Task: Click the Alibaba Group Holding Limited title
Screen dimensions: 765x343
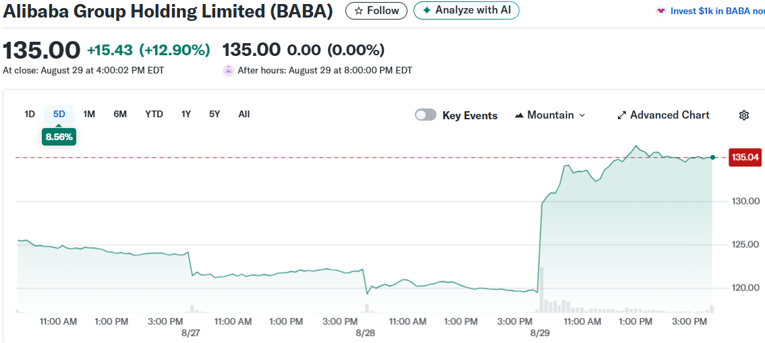Action: 167,11
